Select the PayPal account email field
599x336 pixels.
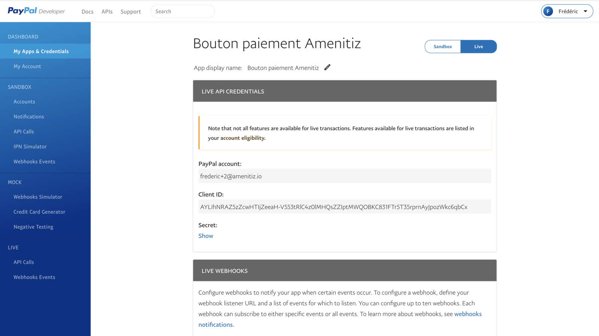point(344,176)
